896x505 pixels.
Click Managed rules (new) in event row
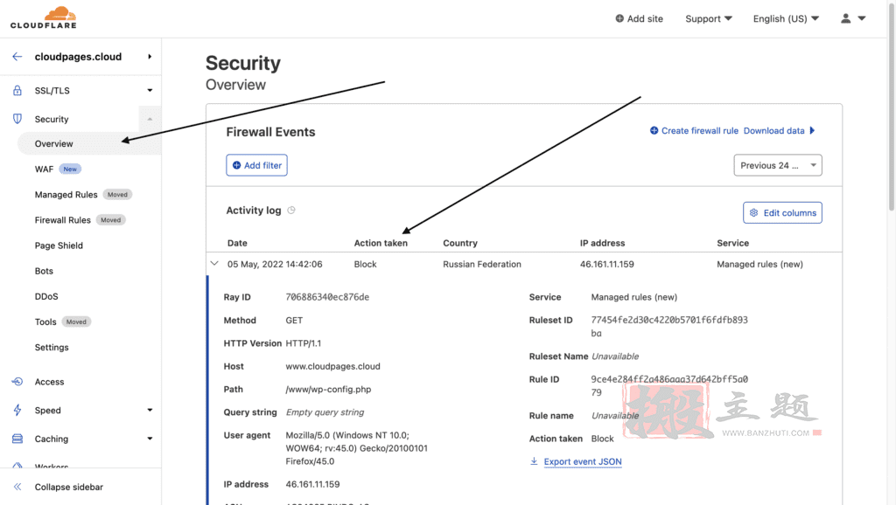(759, 264)
